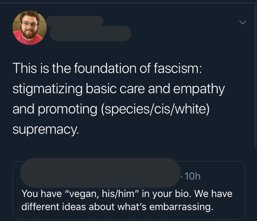Viewport: 257px width, 221px height.
Task: Open the quoted tweet card
Action: 129,190
